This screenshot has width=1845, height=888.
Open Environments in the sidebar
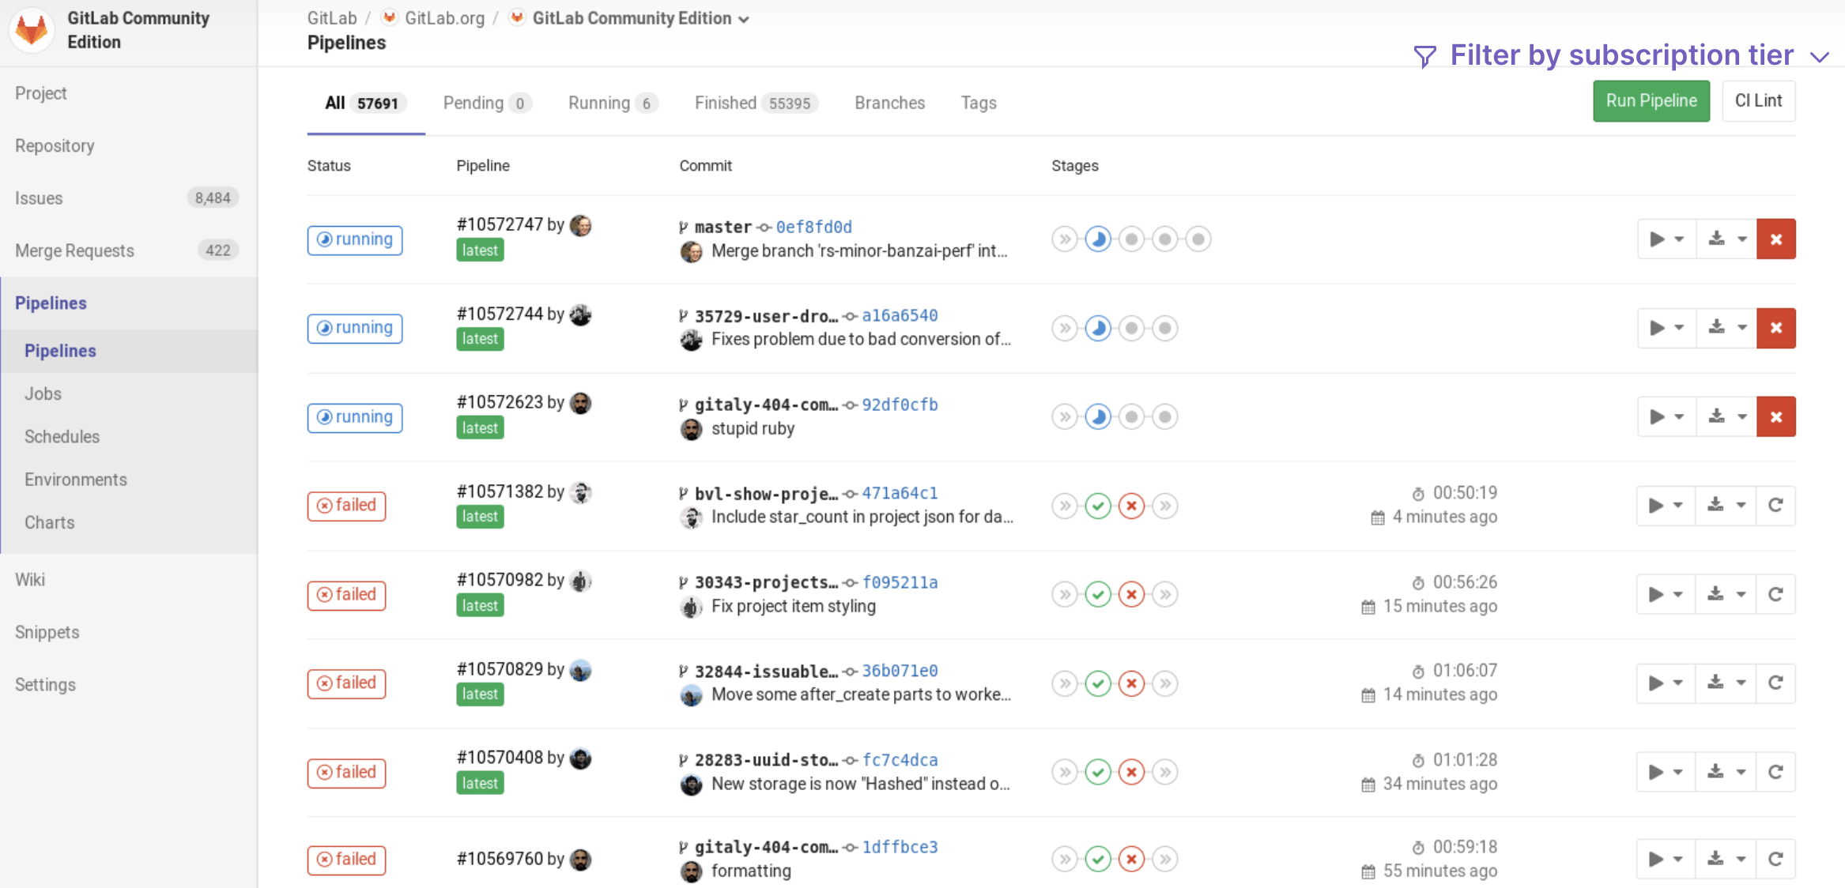[75, 480]
